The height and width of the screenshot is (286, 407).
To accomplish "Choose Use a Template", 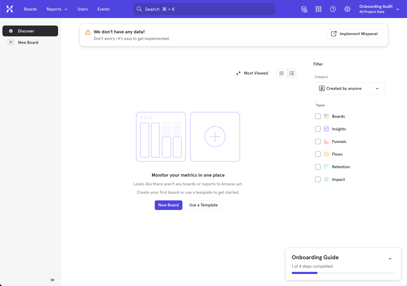I will (x=203, y=205).
